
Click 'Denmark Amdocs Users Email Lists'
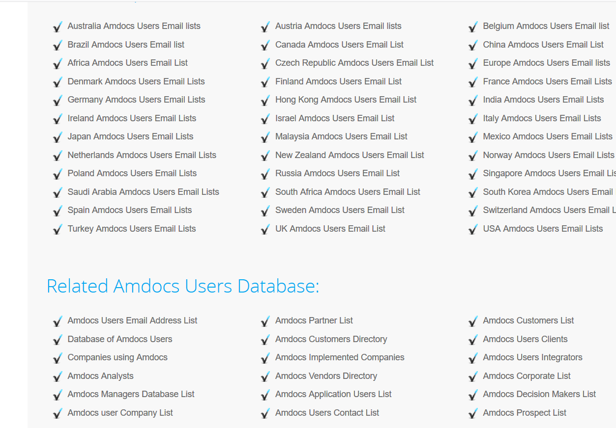tap(136, 81)
